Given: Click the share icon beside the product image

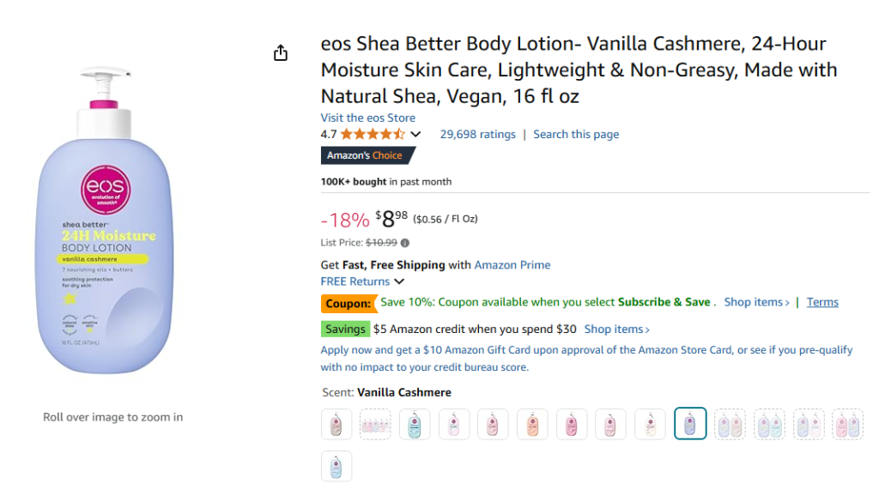Looking at the screenshot, I should click(x=281, y=53).
